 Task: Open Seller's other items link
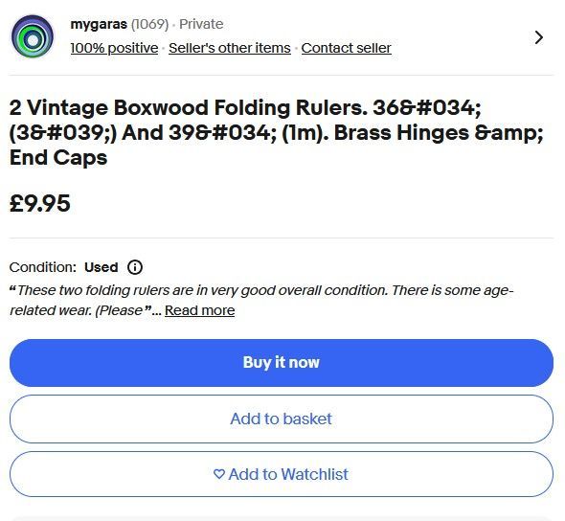pyautogui.click(x=230, y=48)
